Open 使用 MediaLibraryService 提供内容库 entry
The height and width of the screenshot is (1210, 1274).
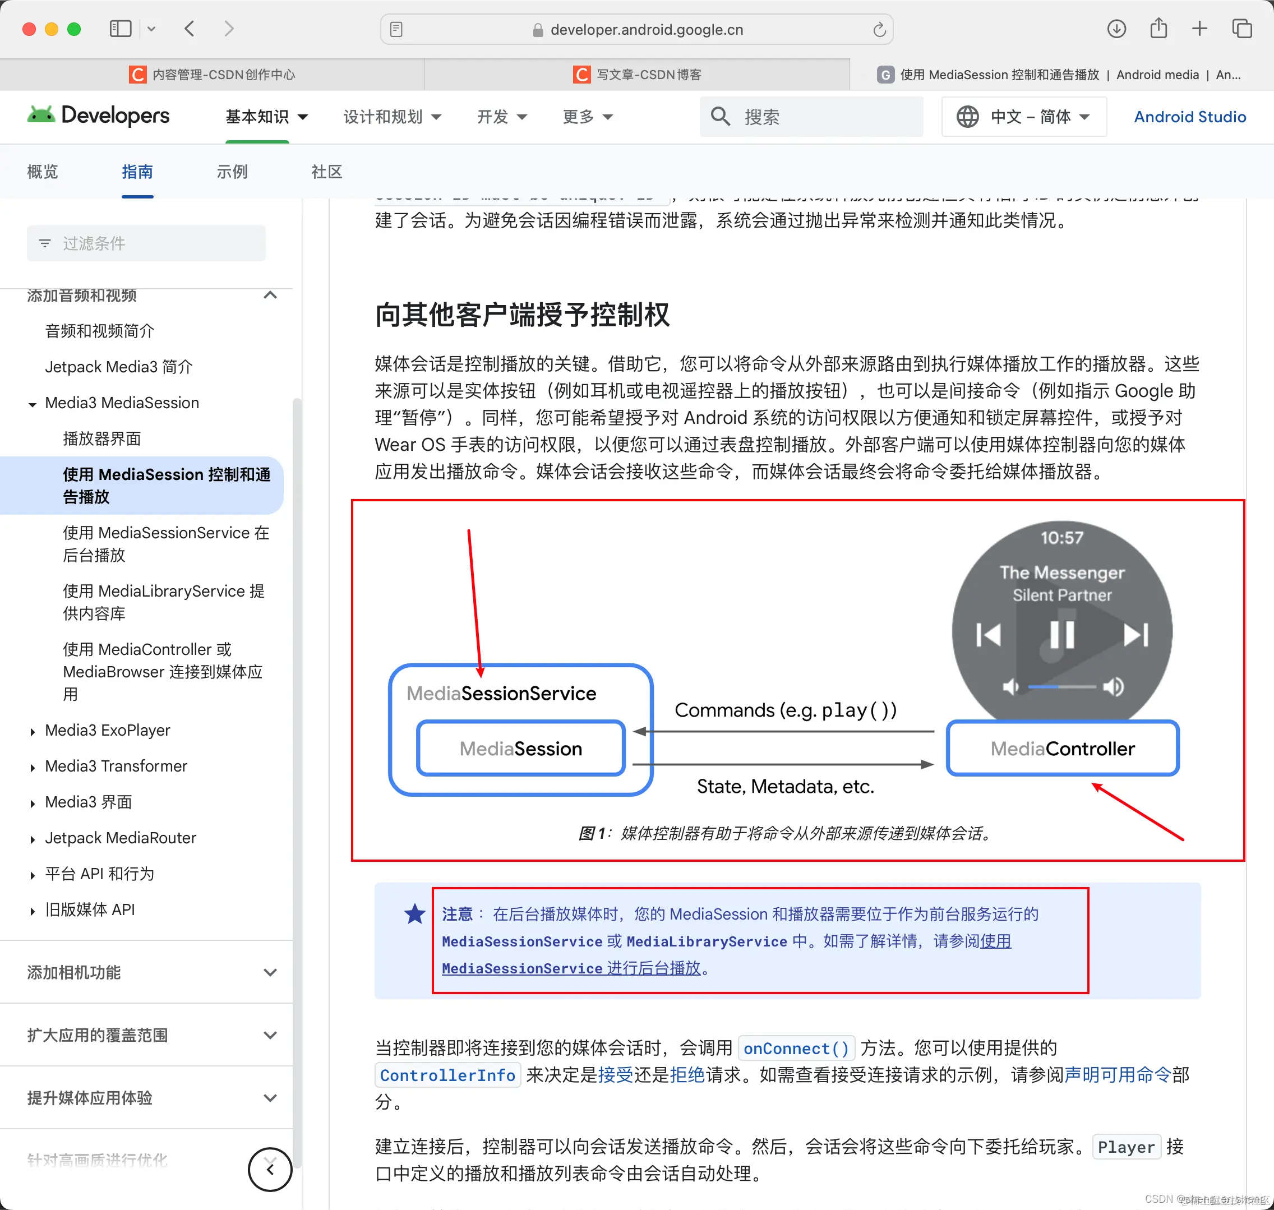pos(164,602)
